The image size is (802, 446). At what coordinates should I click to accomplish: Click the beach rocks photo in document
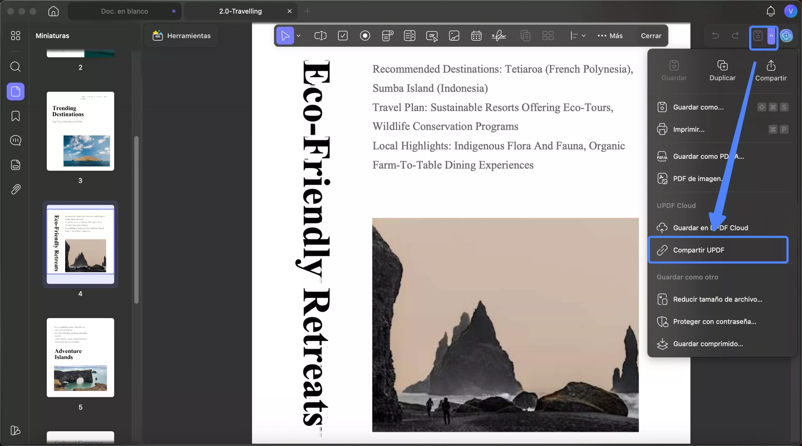tap(505, 325)
